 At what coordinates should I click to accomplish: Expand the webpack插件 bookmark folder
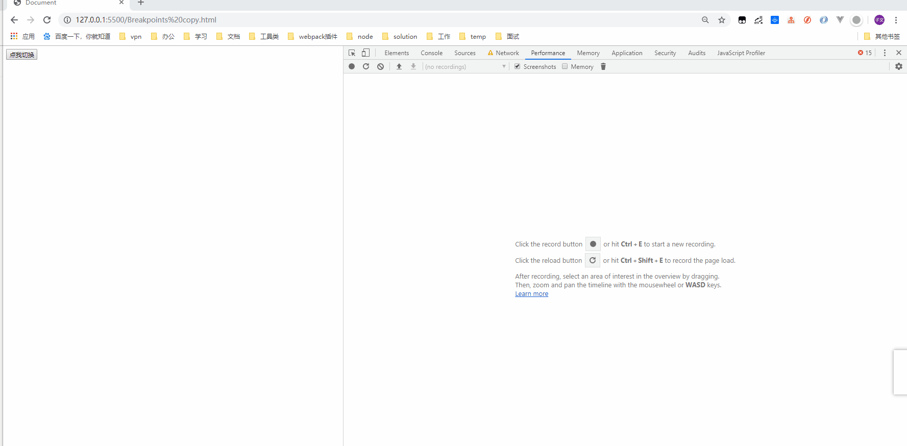[313, 36]
